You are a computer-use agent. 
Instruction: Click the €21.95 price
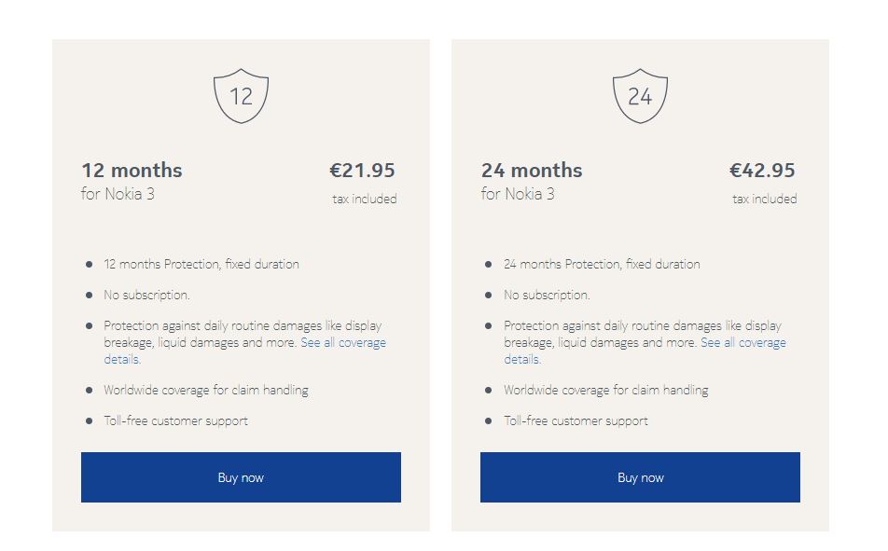coord(363,170)
